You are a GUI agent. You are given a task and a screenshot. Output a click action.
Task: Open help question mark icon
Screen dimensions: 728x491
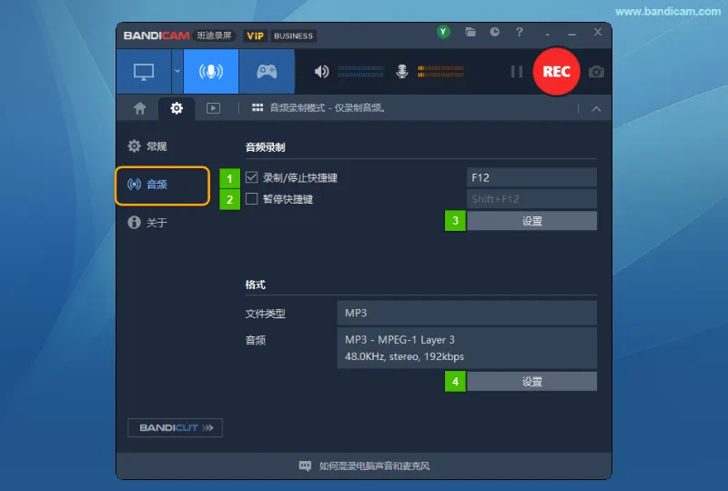pos(519,32)
